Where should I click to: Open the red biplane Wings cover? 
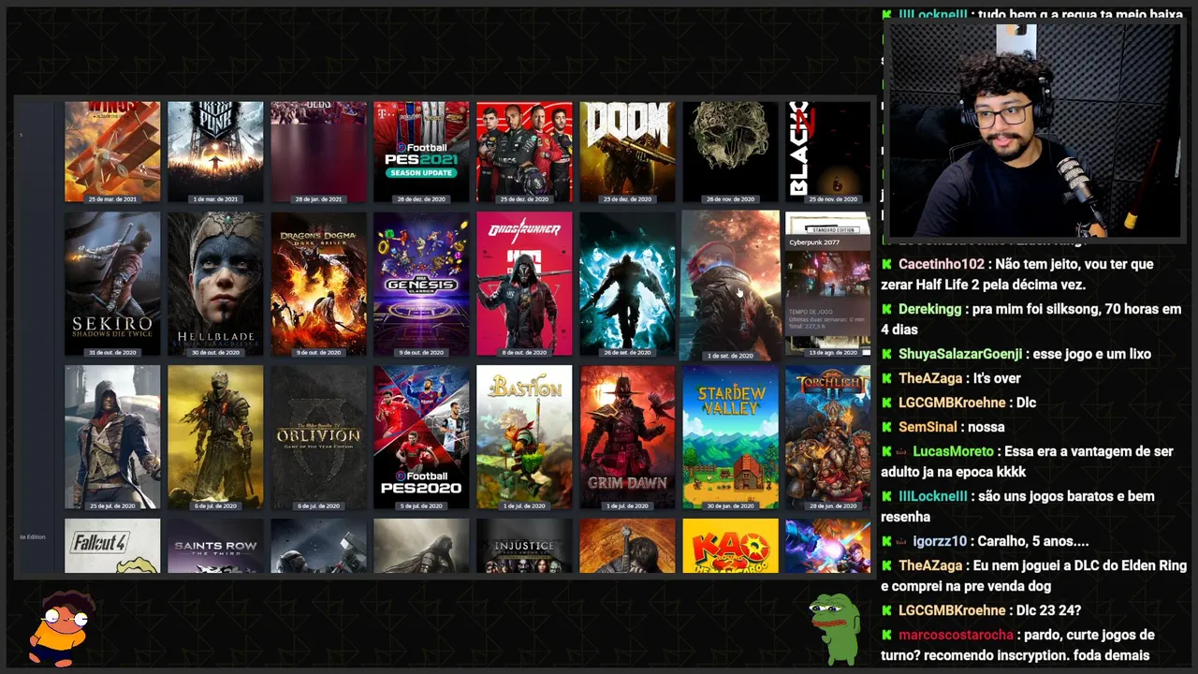112,152
